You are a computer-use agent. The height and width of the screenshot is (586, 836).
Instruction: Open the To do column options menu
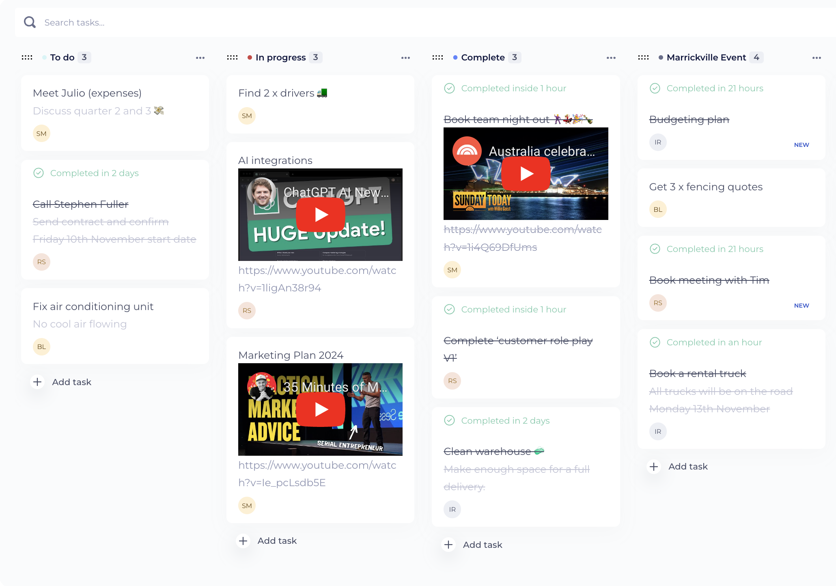click(200, 58)
